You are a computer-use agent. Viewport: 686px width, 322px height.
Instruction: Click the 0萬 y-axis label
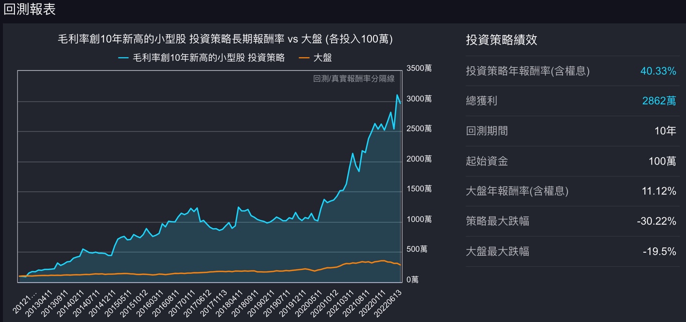[x=412, y=279]
